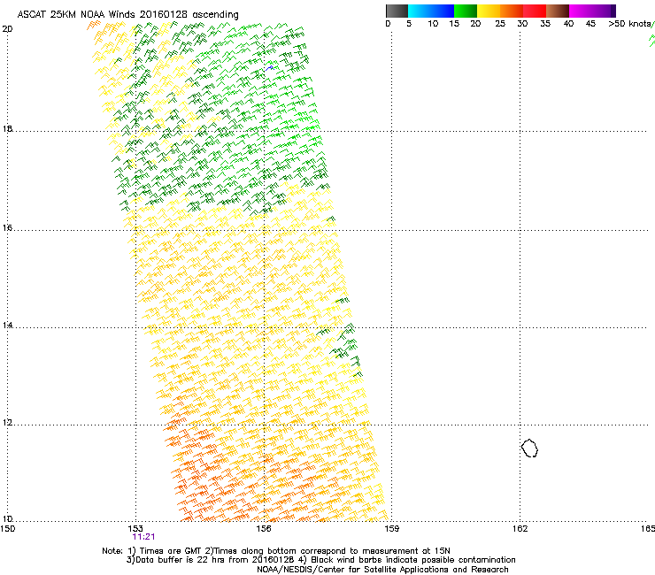Click the NOAA/NESDIS Center credit line
Screen dimensions: 655x575
[382, 570]
